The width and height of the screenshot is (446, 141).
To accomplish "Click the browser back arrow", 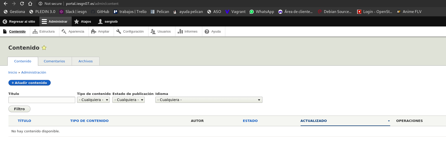I will tap(6, 4).
